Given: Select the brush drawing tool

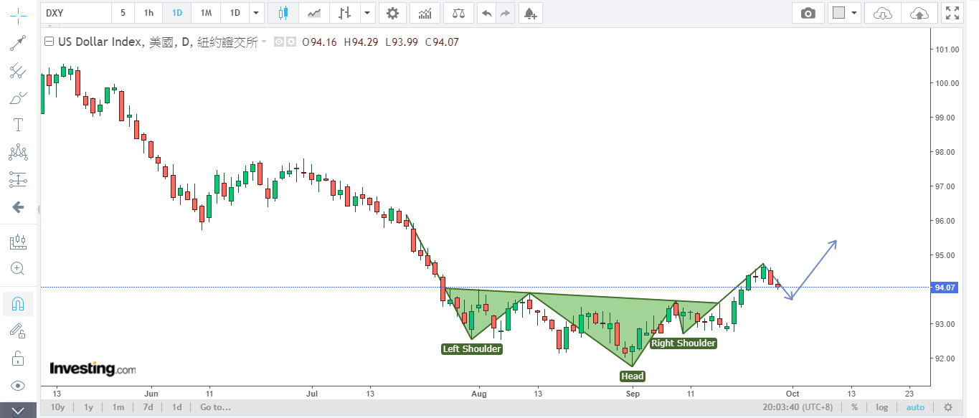Looking at the screenshot, I should [18, 98].
